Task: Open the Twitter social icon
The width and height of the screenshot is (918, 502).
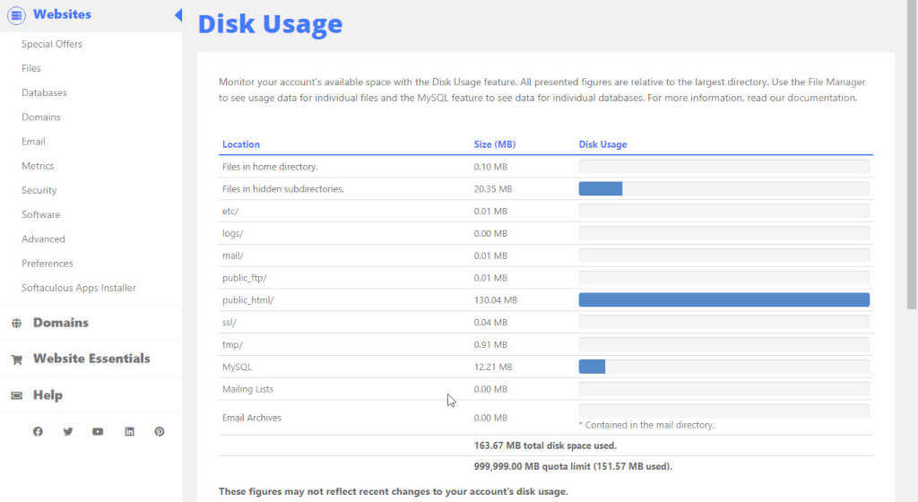Action: click(x=68, y=431)
